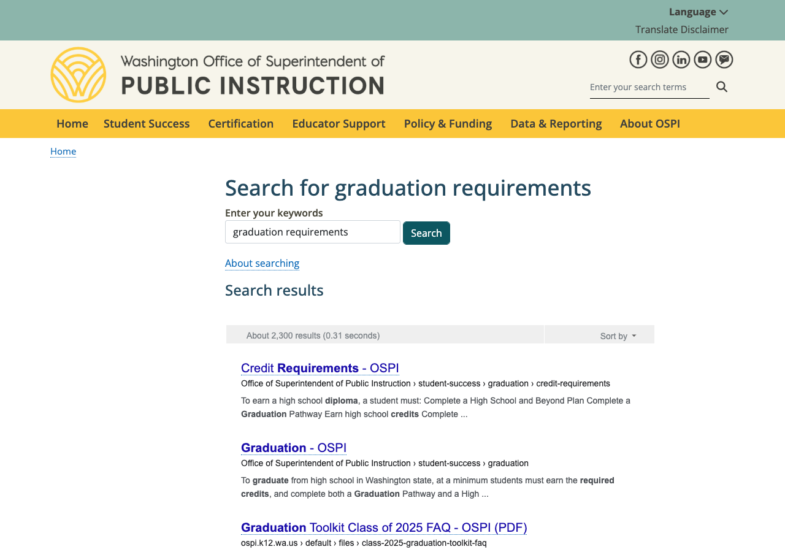Image resolution: width=785 pixels, height=552 pixels.
Task: Click the OSPI logo in header
Action: point(78,75)
